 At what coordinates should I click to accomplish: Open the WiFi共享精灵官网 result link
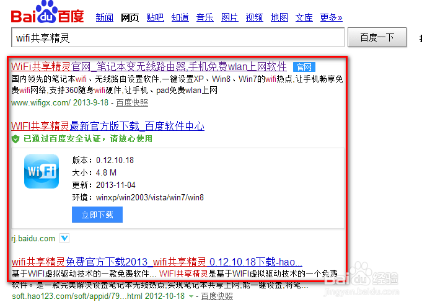149,66
